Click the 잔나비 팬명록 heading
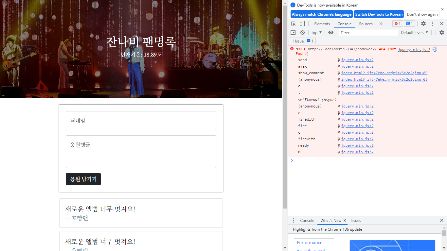Viewport: 447px width, 251px height. (141, 42)
